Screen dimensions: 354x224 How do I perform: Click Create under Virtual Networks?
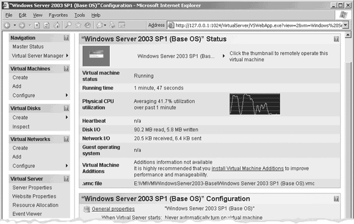(x=20, y=148)
